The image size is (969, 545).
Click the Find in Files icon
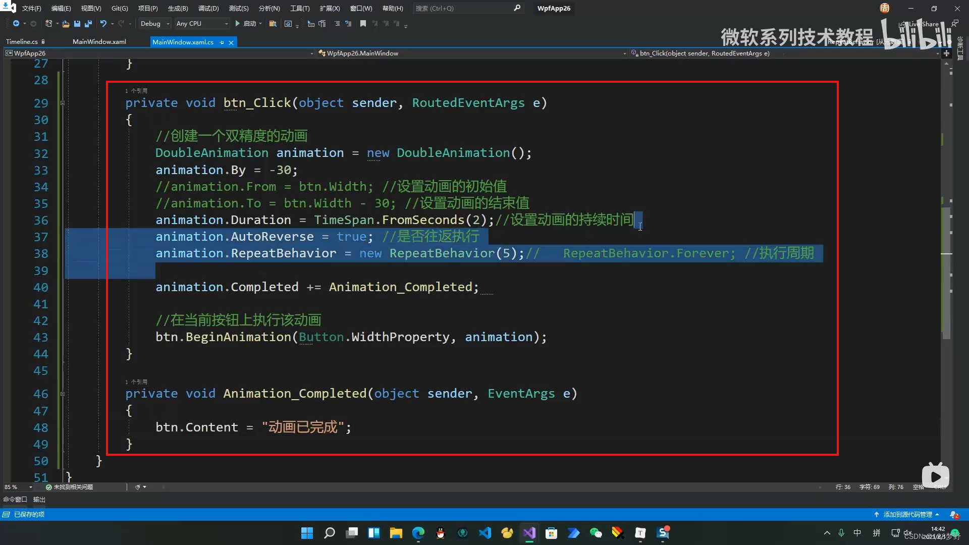[x=273, y=24]
